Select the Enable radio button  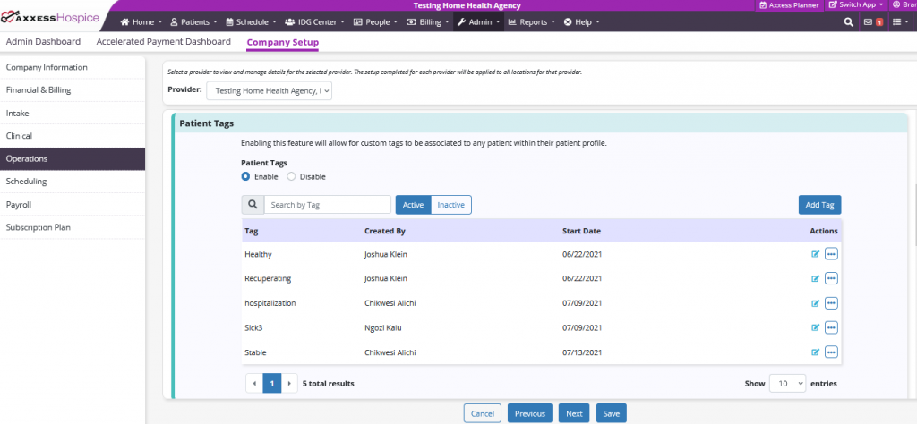pyautogui.click(x=245, y=176)
